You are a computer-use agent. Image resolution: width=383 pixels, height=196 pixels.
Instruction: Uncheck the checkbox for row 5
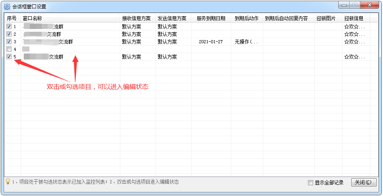9,57
